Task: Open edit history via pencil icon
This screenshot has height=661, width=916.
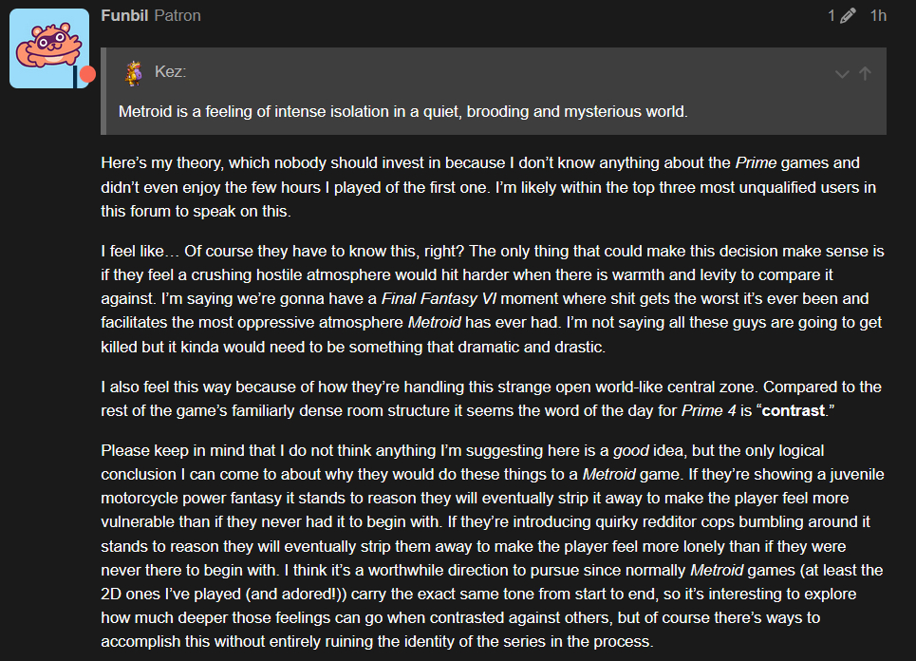Action: pos(848,15)
